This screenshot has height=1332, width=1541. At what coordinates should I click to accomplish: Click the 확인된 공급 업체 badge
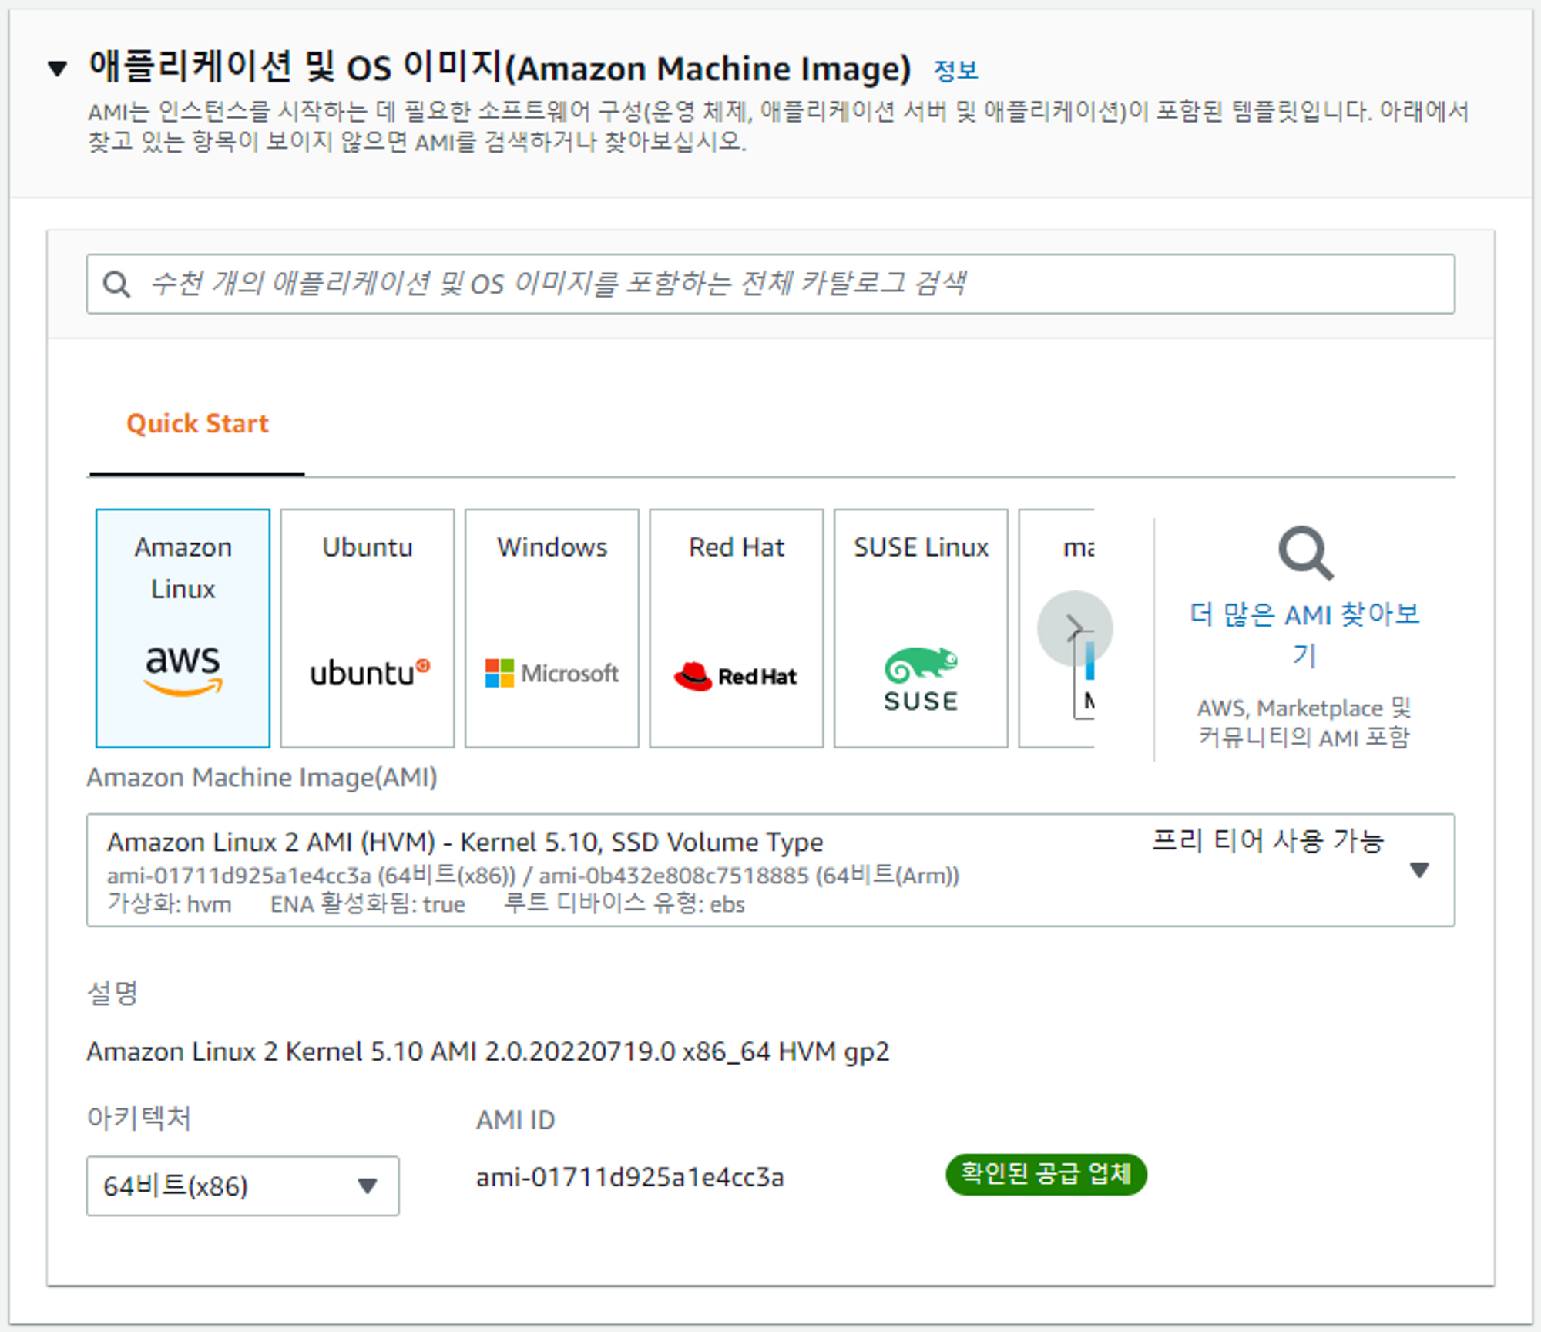pyautogui.click(x=1046, y=1174)
